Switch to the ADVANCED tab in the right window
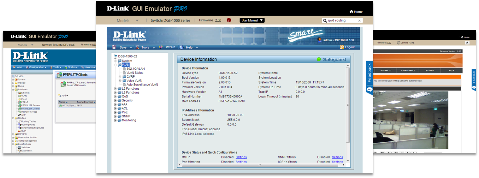 tap(386, 71)
